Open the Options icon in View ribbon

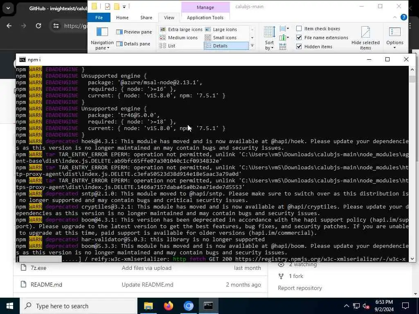tap(395, 32)
